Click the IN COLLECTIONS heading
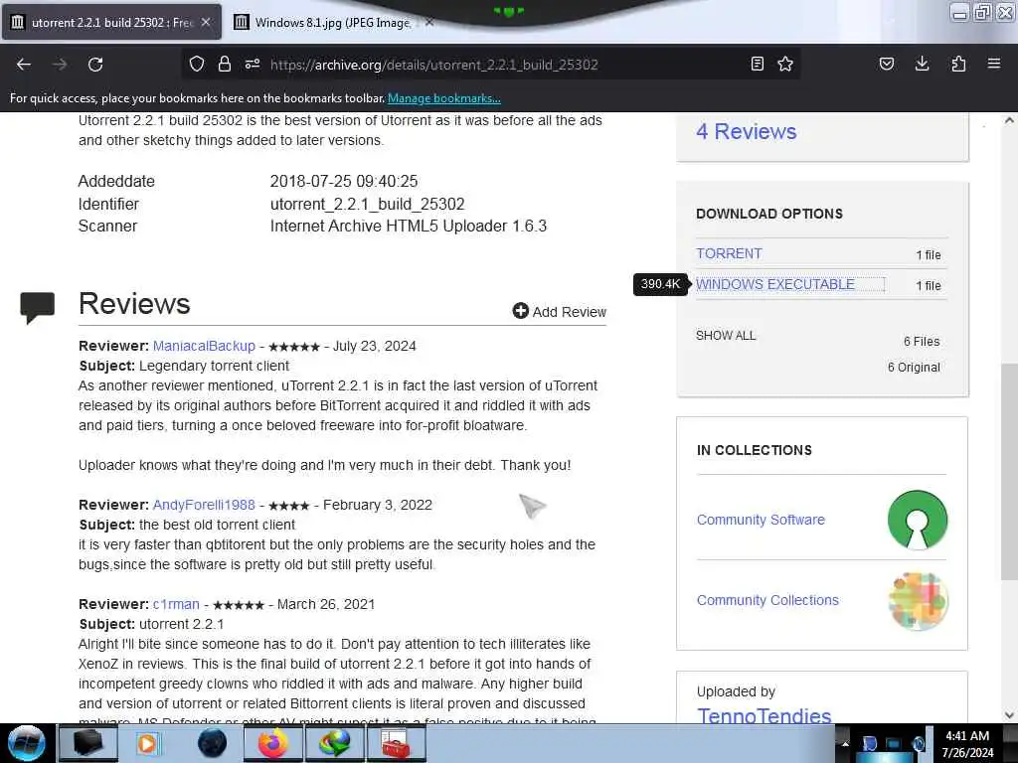Viewport: 1018px width, 763px height. [x=754, y=450]
